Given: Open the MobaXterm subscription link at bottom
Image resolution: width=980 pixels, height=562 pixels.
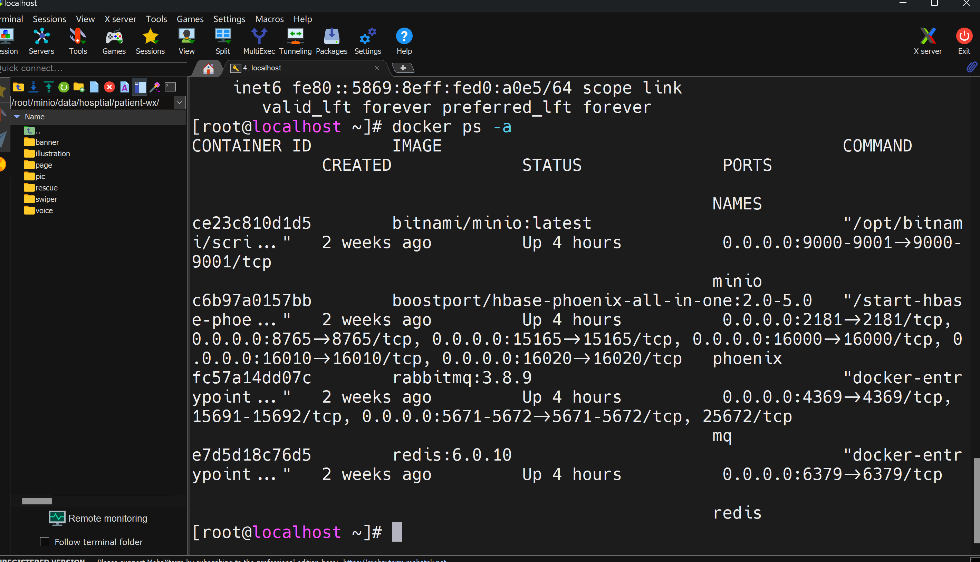Looking at the screenshot, I should pos(395,560).
